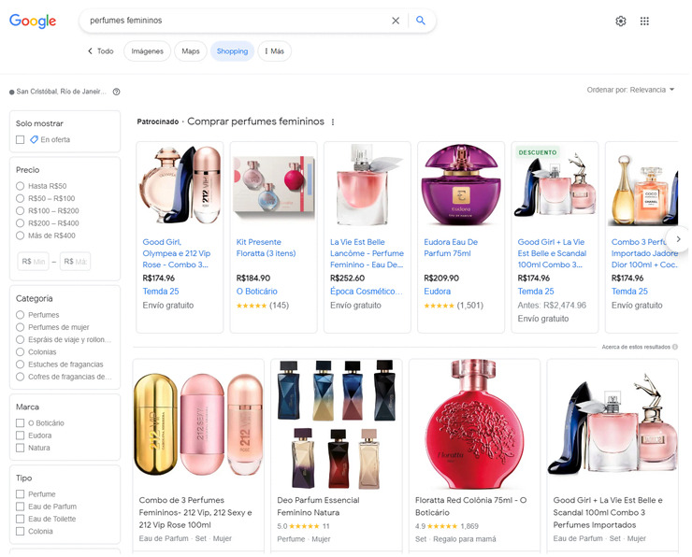Enable the En oferta checkbox

tap(20, 139)
